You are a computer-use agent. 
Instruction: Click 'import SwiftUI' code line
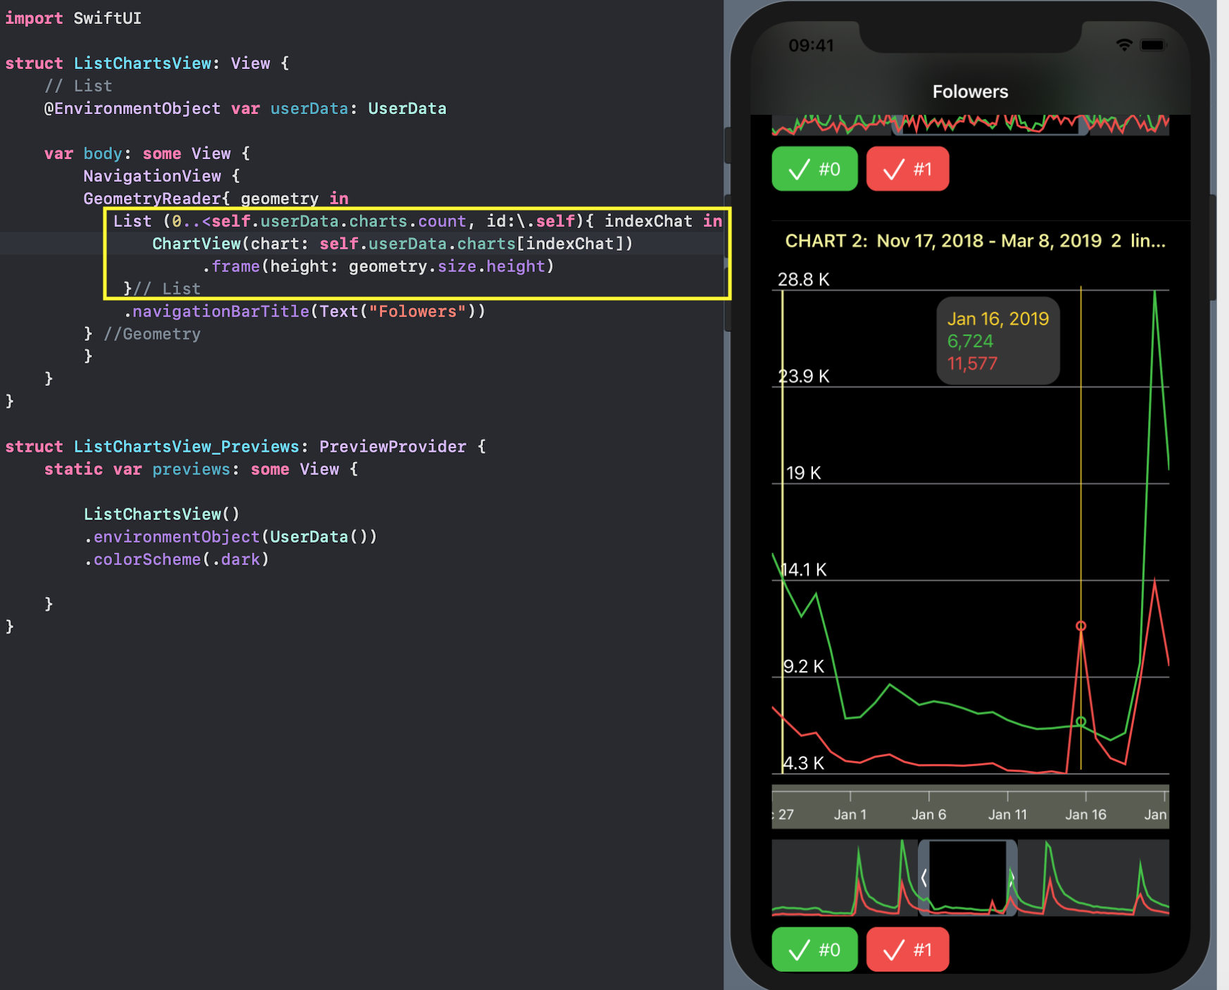coord(73,18)
